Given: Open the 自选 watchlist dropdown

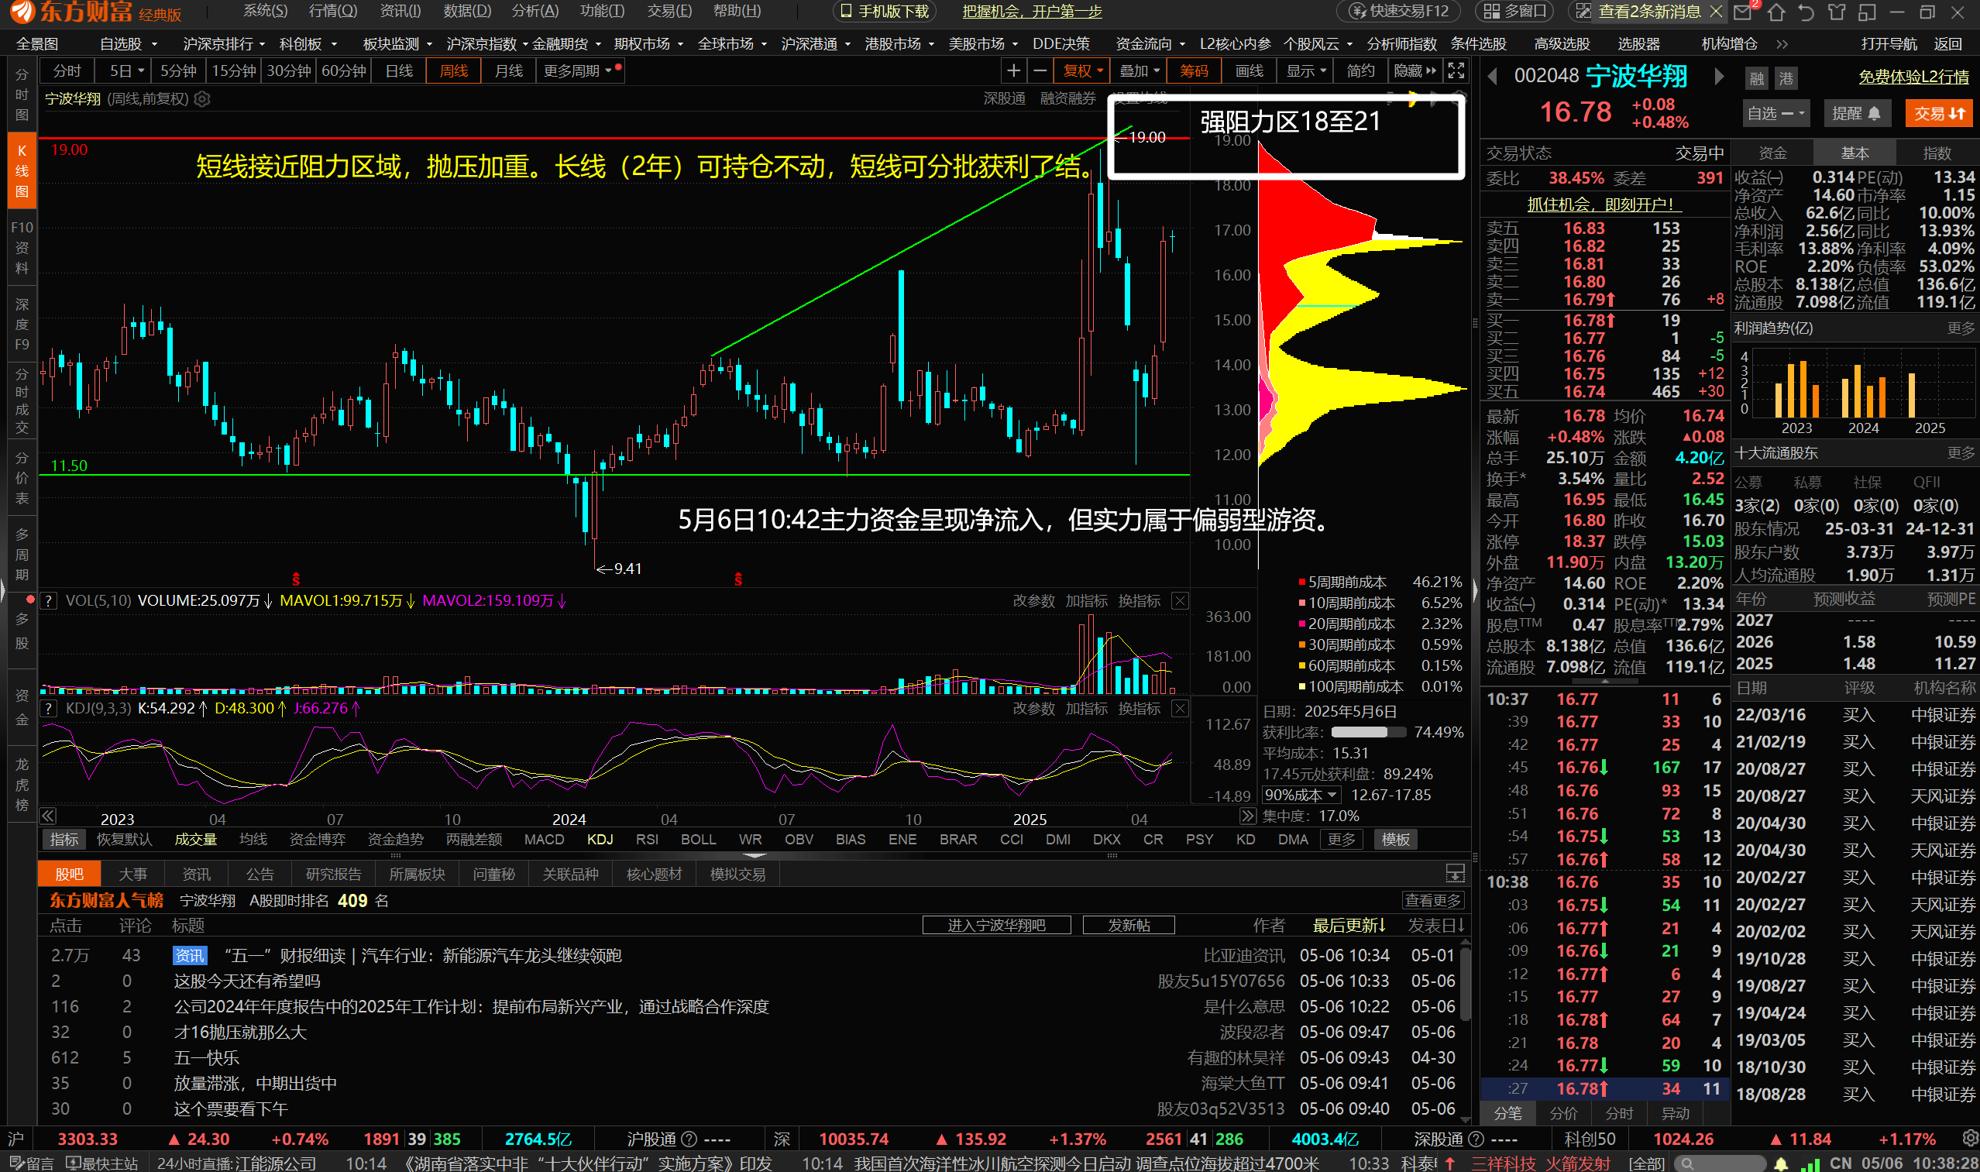Looking at the screenshot, I should pyautogui.click(x=1775, y=114).
